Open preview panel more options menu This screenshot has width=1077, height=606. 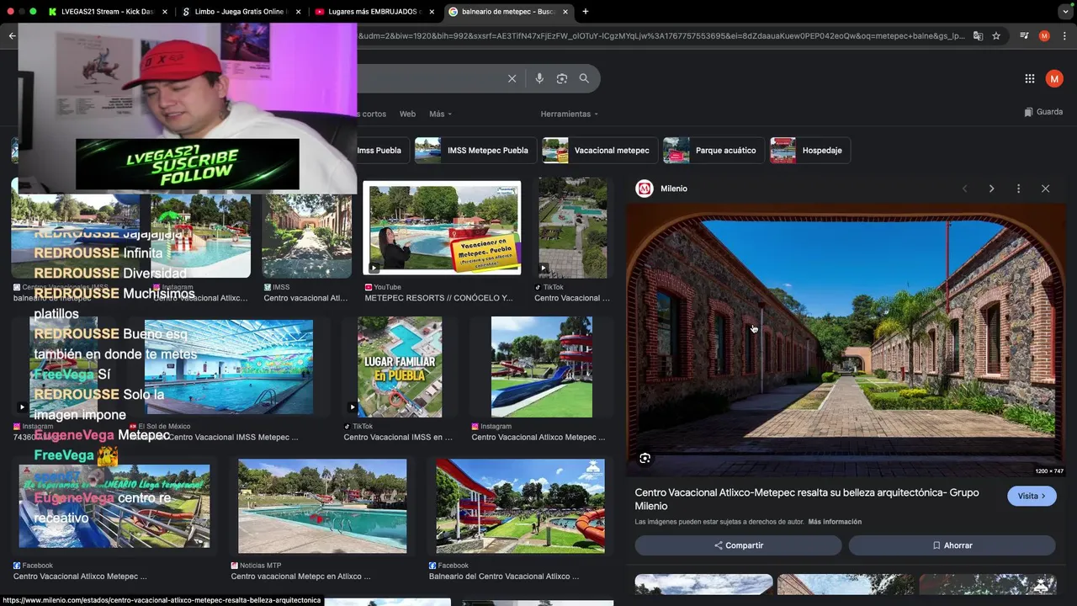click(x=1018, y=189)
